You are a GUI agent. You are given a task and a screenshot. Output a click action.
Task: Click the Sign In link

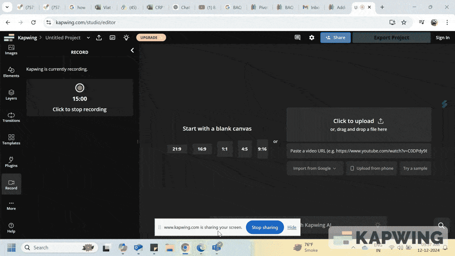click(443, 37)
